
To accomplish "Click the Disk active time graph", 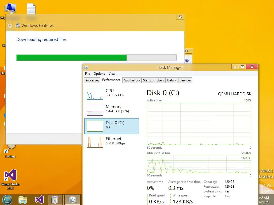I will [199, 124].
